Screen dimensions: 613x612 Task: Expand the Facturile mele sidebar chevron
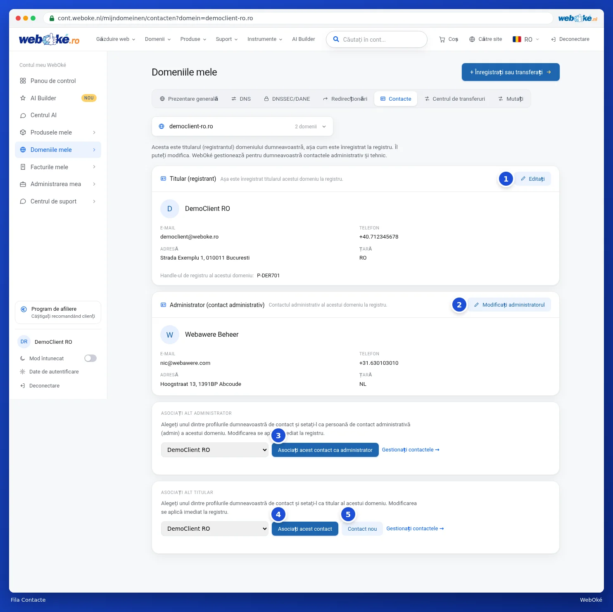pos(94,167)
